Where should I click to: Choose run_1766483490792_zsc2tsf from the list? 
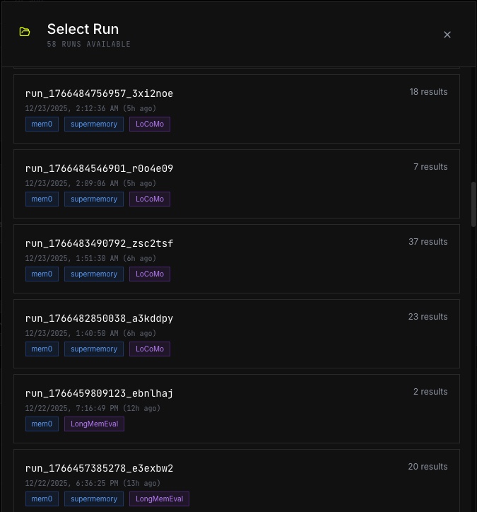click(x=237, y=259)
